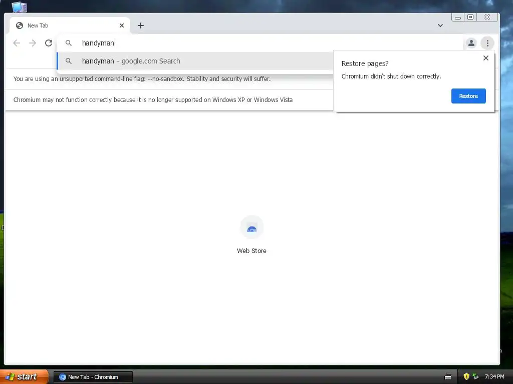This screenshot has height=384, width=513.
Task: Maximize the Chromium window
Action: (470, 17)
